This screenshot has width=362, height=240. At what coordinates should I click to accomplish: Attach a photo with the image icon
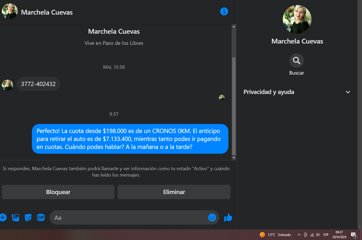[x=16, y=217]
